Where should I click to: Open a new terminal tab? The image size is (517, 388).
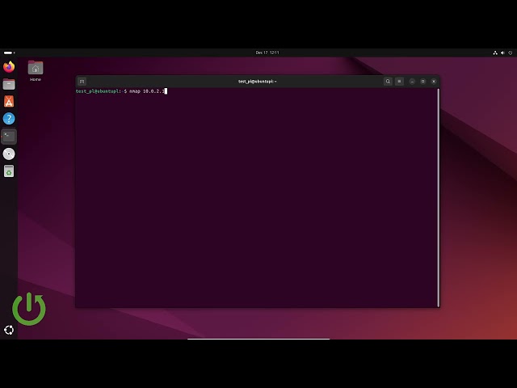(x=82, y=82)
